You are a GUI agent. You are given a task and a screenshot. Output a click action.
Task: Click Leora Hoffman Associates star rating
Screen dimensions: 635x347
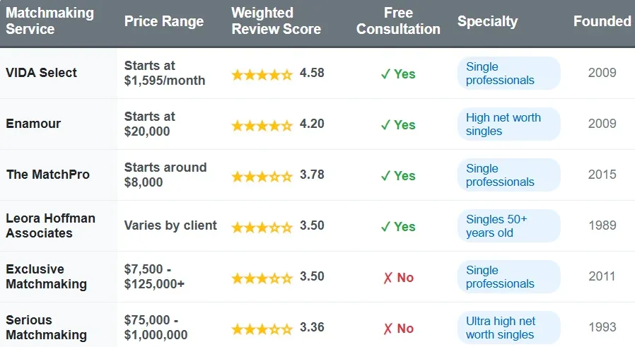(x=262, y=227)
